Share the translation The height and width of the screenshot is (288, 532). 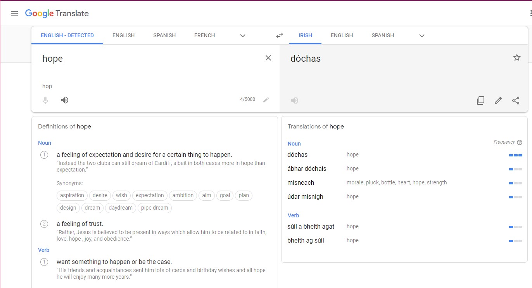coord(516,101)
